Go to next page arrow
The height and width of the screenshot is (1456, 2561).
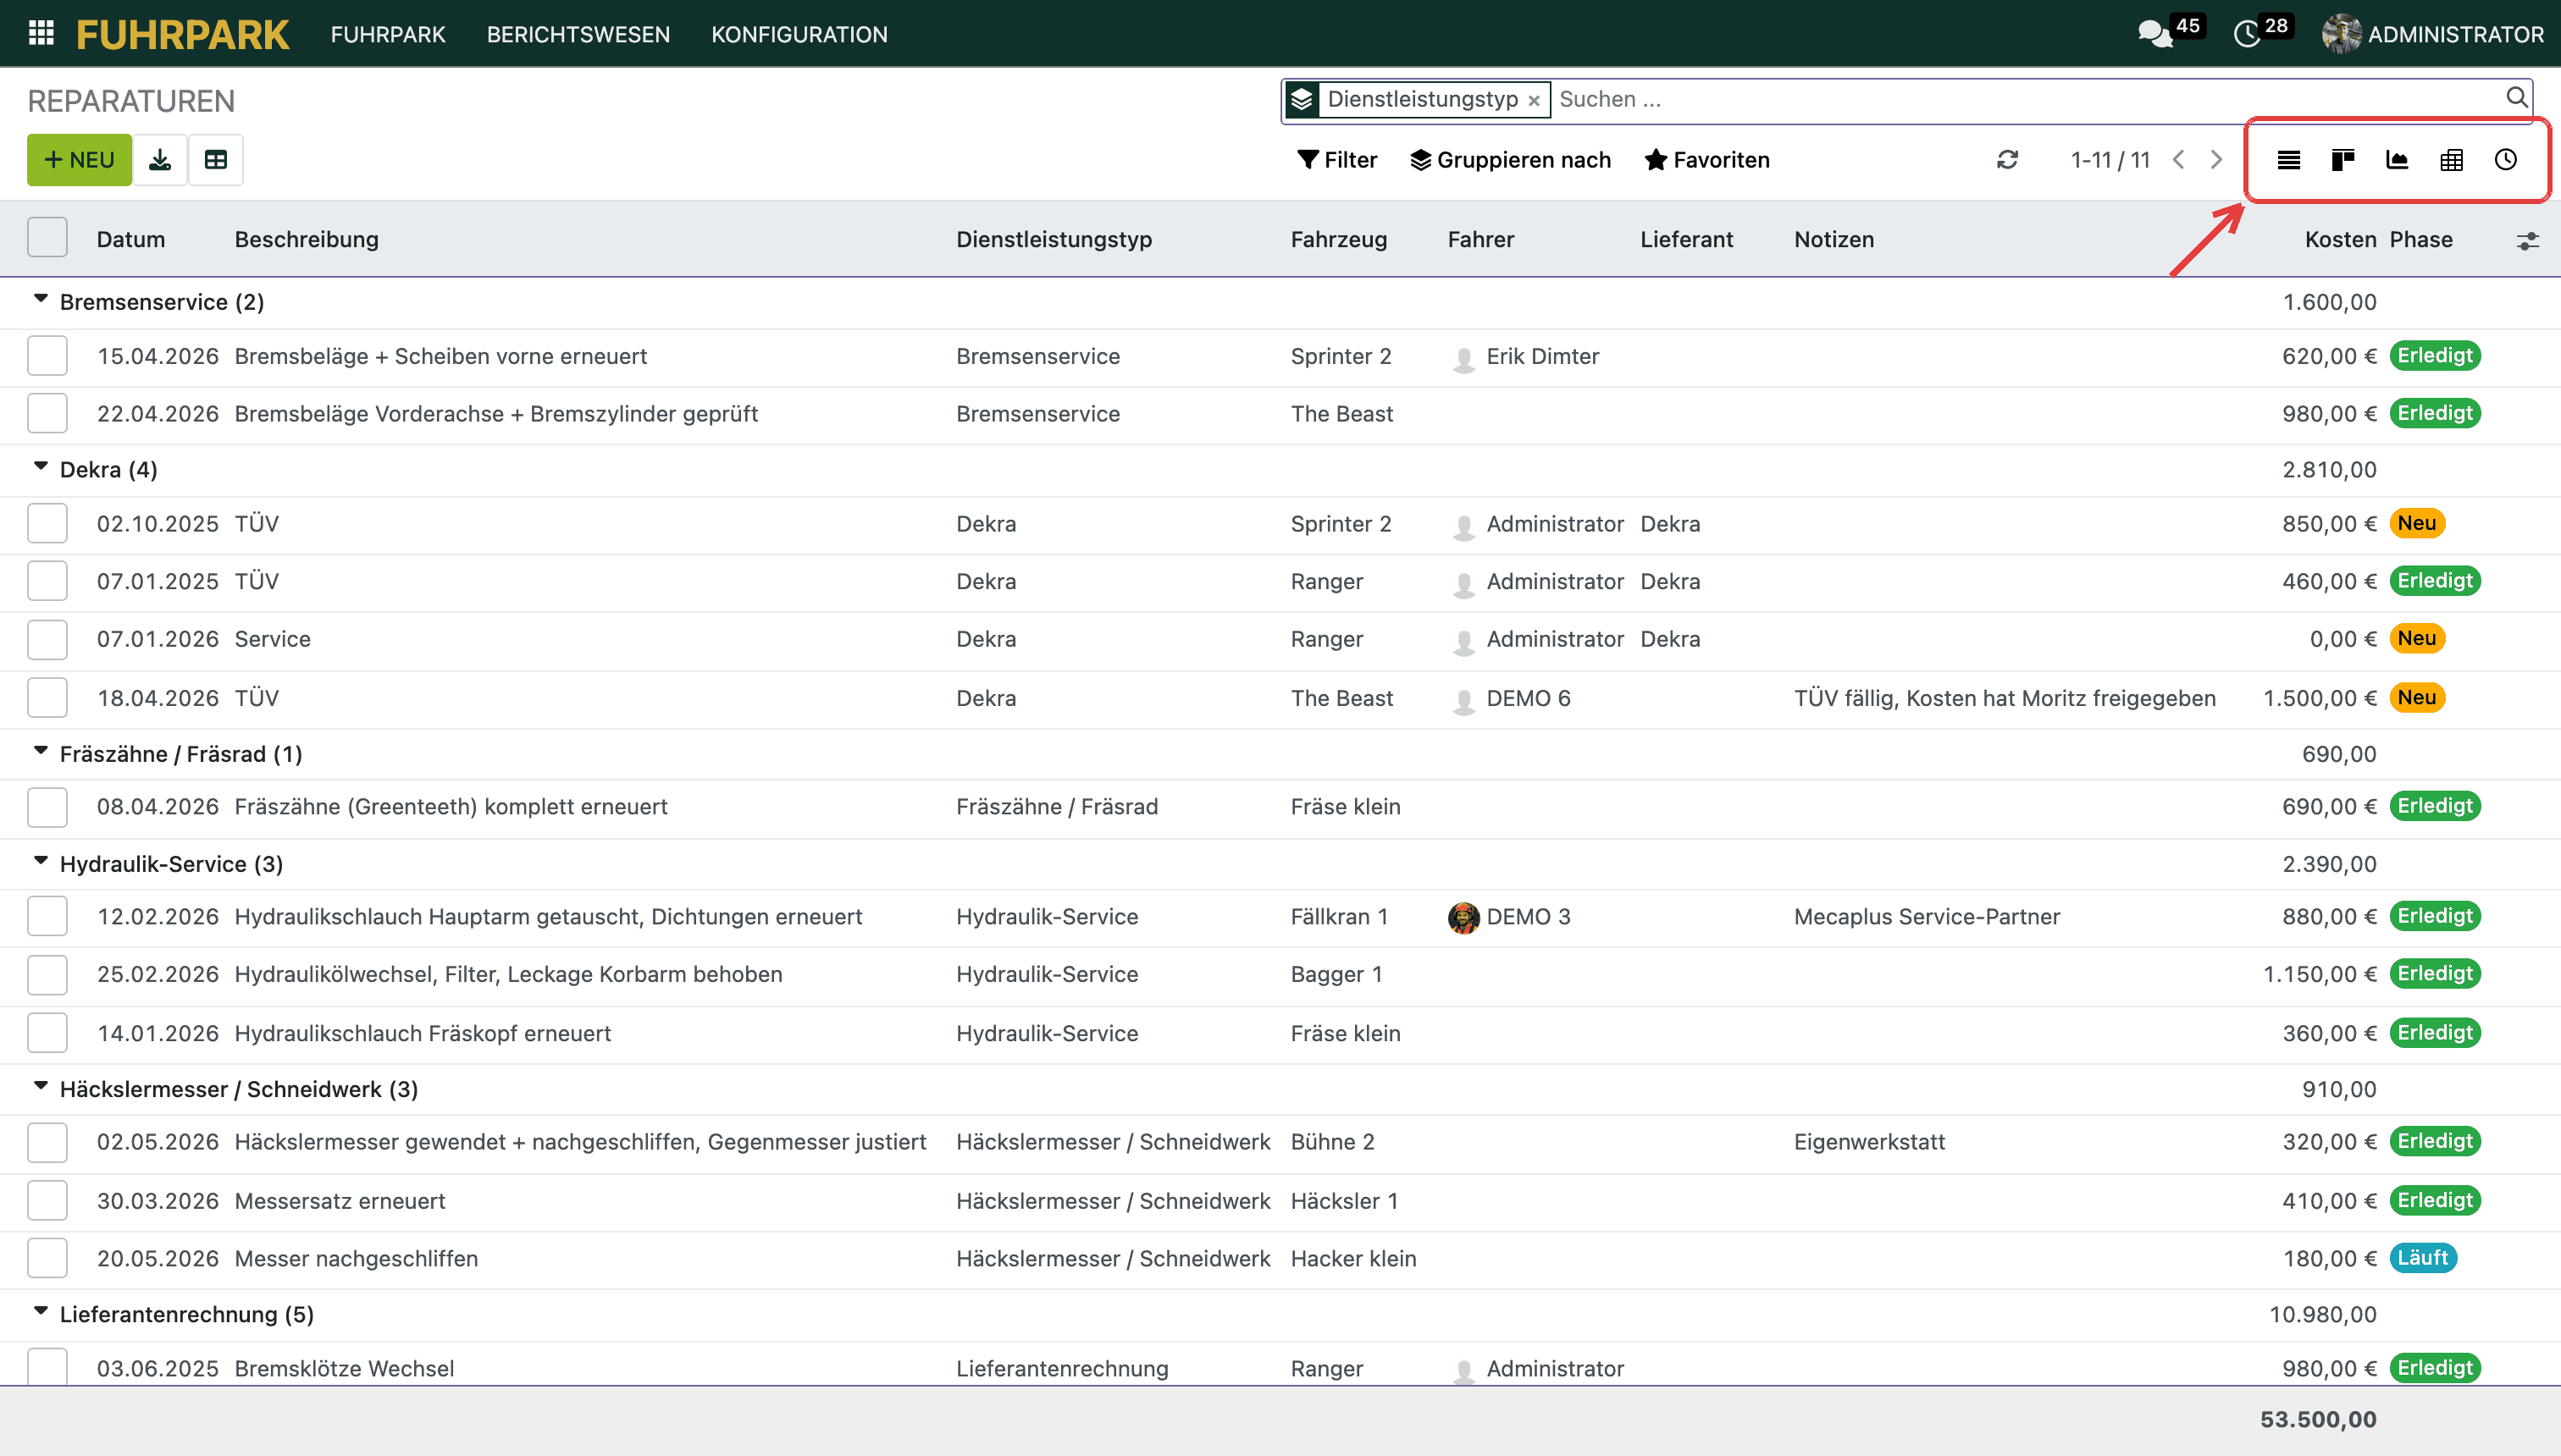point(2217,160)
